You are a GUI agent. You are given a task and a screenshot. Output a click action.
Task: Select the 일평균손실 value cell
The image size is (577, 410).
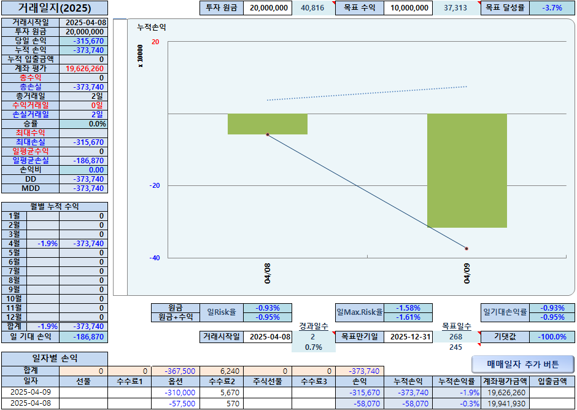click(83, 160)
